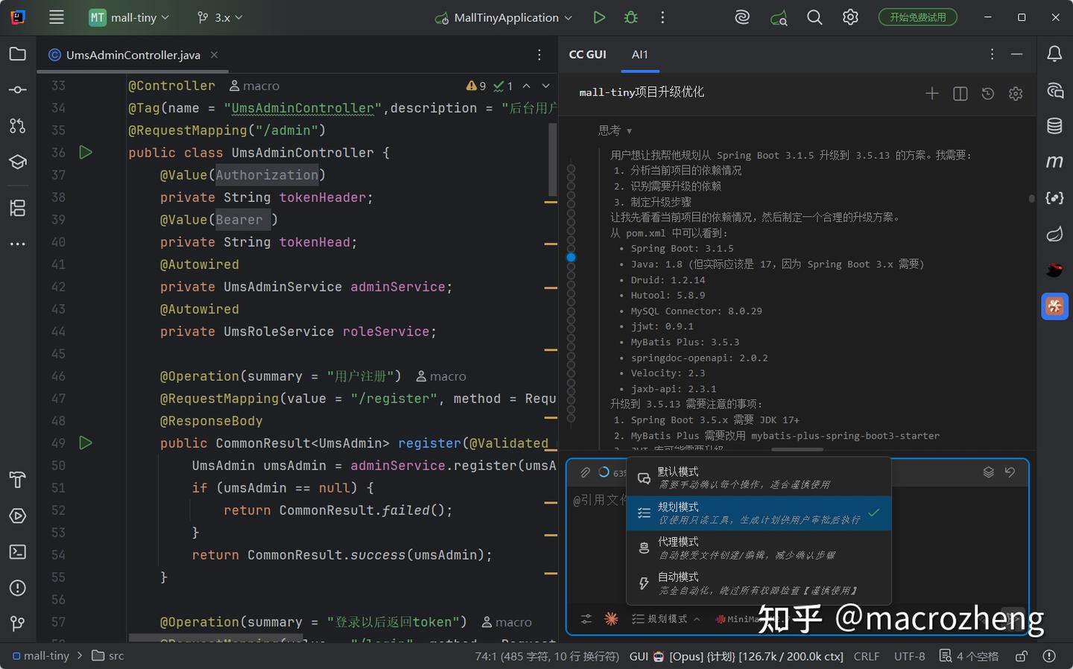Open CC GUI panel settings gear

(x=1016, y=94)
